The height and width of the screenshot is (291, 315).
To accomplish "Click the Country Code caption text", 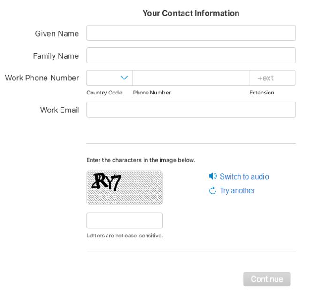I will tap(104, 93).
